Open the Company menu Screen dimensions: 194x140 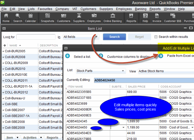point(62,9)
